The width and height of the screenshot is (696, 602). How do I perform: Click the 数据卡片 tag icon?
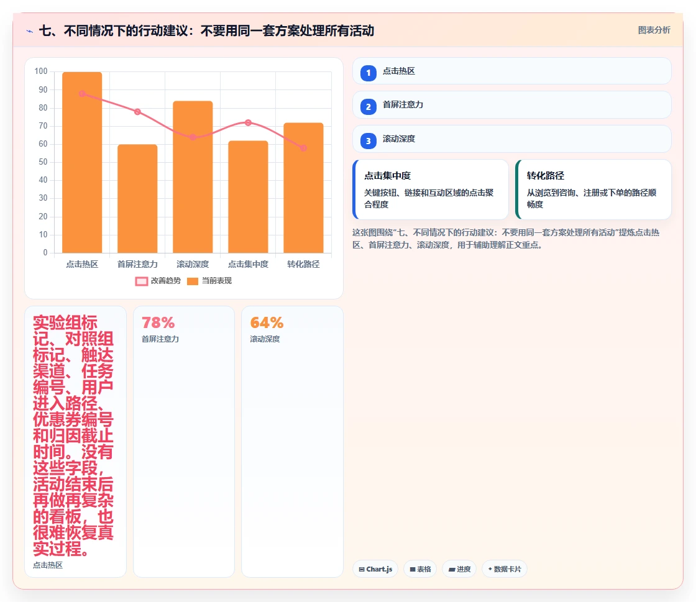click(x=490, y=568)
